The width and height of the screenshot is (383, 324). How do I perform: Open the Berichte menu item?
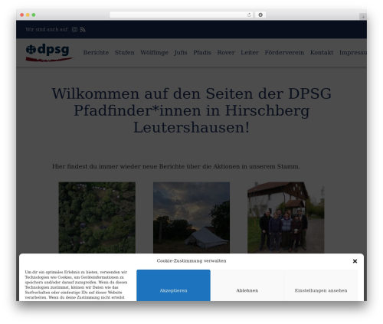pyautogui.click(x=96, y=53)
